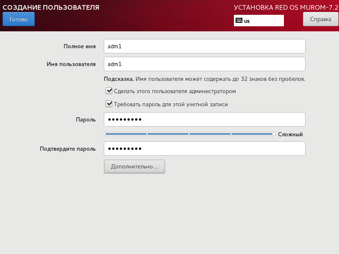Screen dimensions: 339x254
Task: Focus the Полное имя input field
Action: pyautogui.click(x=204, y=46)
